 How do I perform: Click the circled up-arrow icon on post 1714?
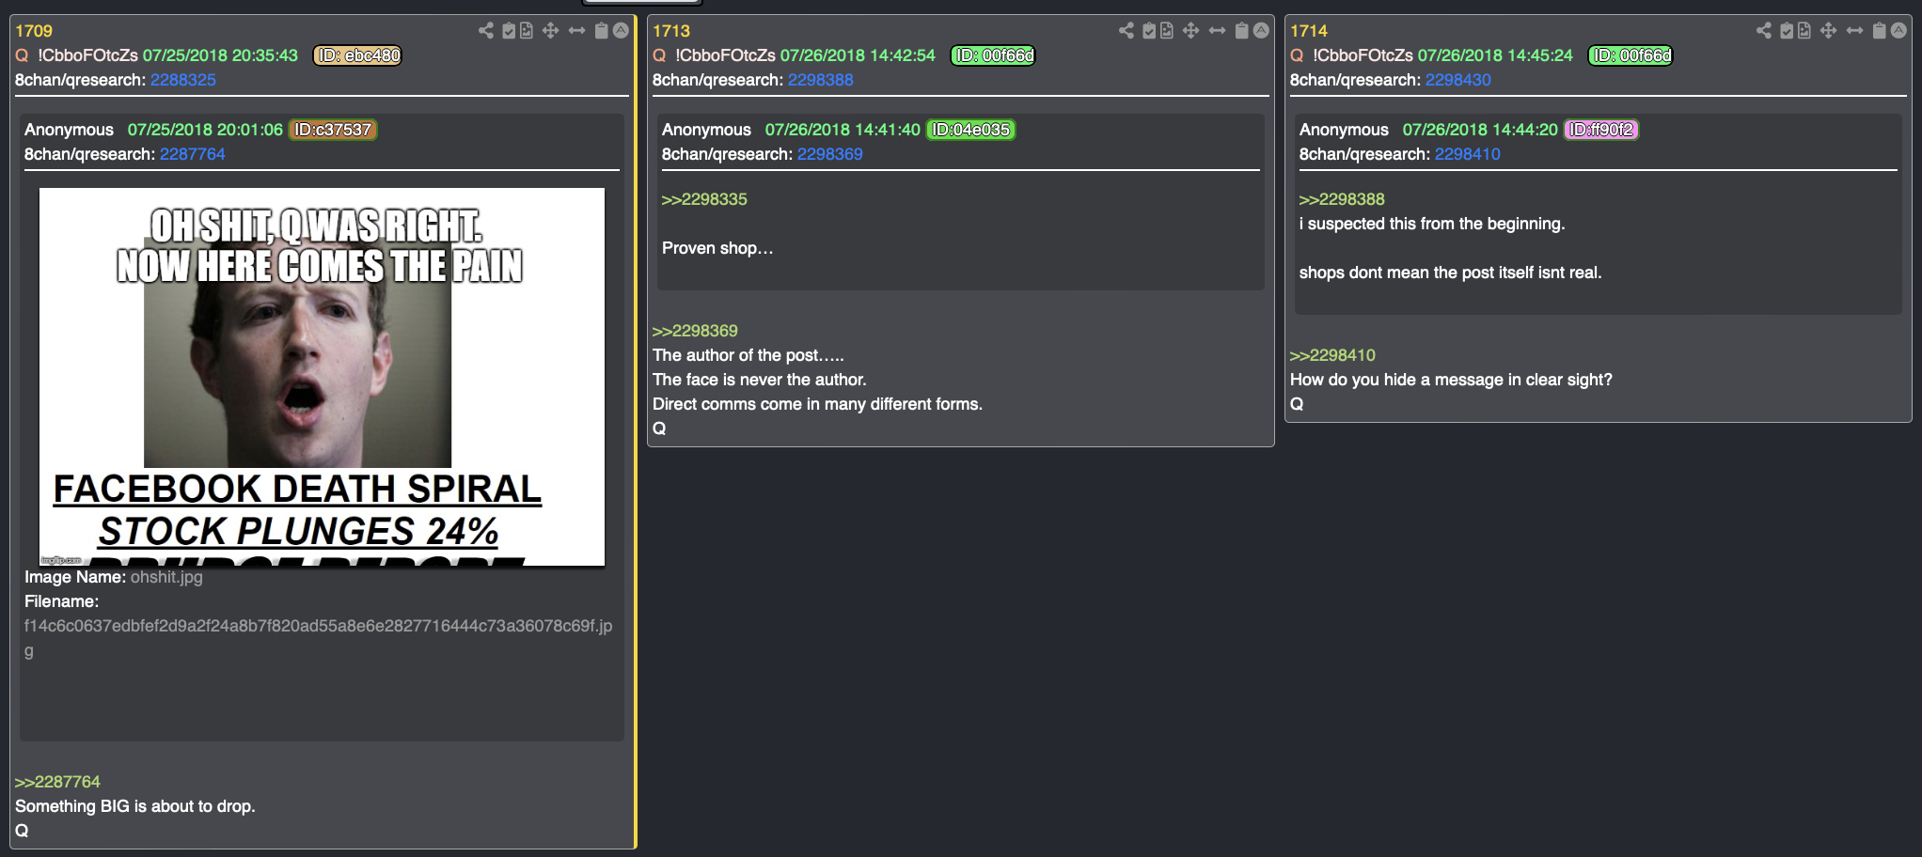[x=1898, y=31]
